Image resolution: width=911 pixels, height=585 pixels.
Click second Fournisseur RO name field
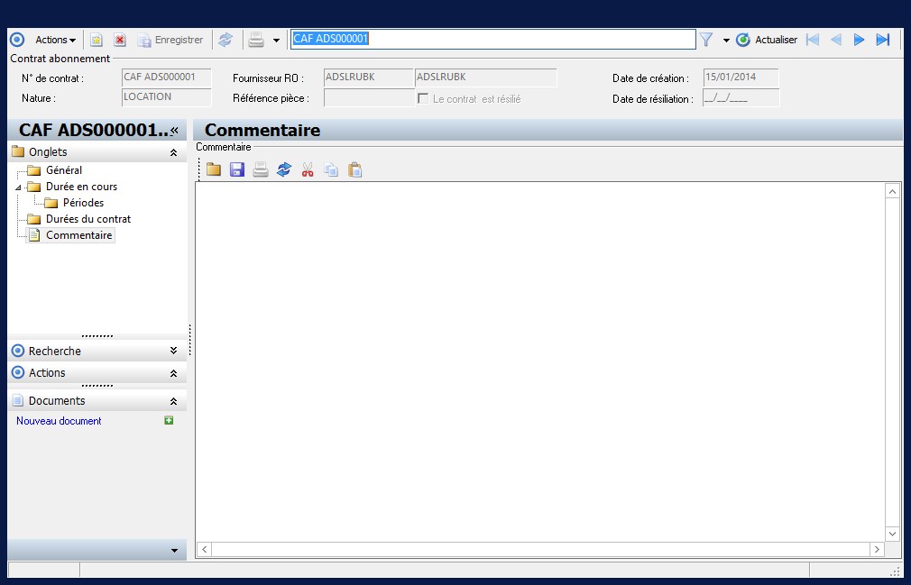click(x=485, y=78)
